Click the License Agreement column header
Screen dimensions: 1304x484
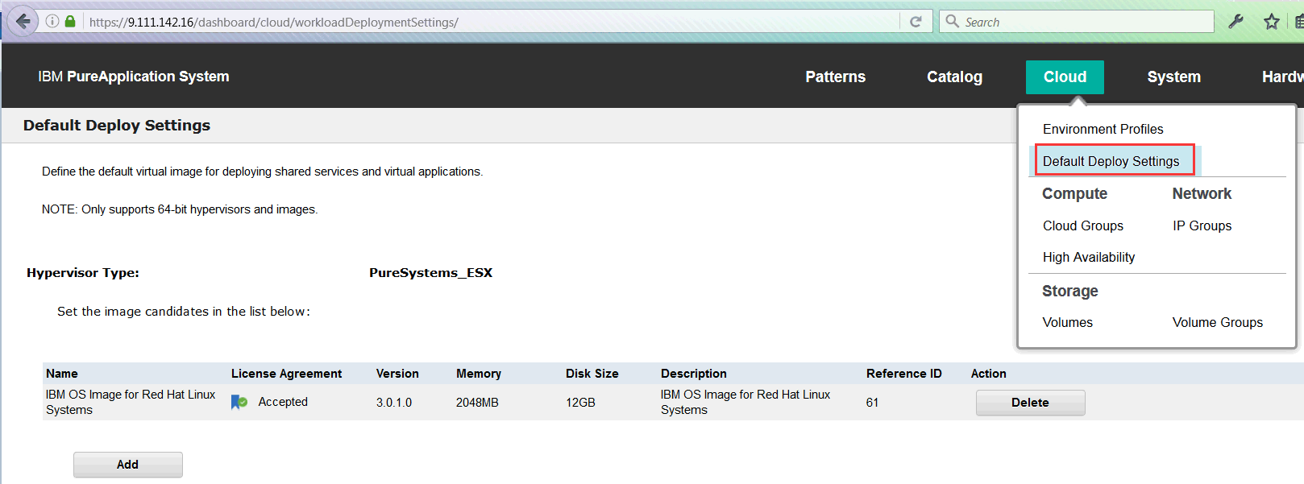tap(286, 374)
